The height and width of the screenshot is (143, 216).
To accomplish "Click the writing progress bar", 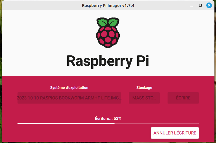I will [108, 123].
